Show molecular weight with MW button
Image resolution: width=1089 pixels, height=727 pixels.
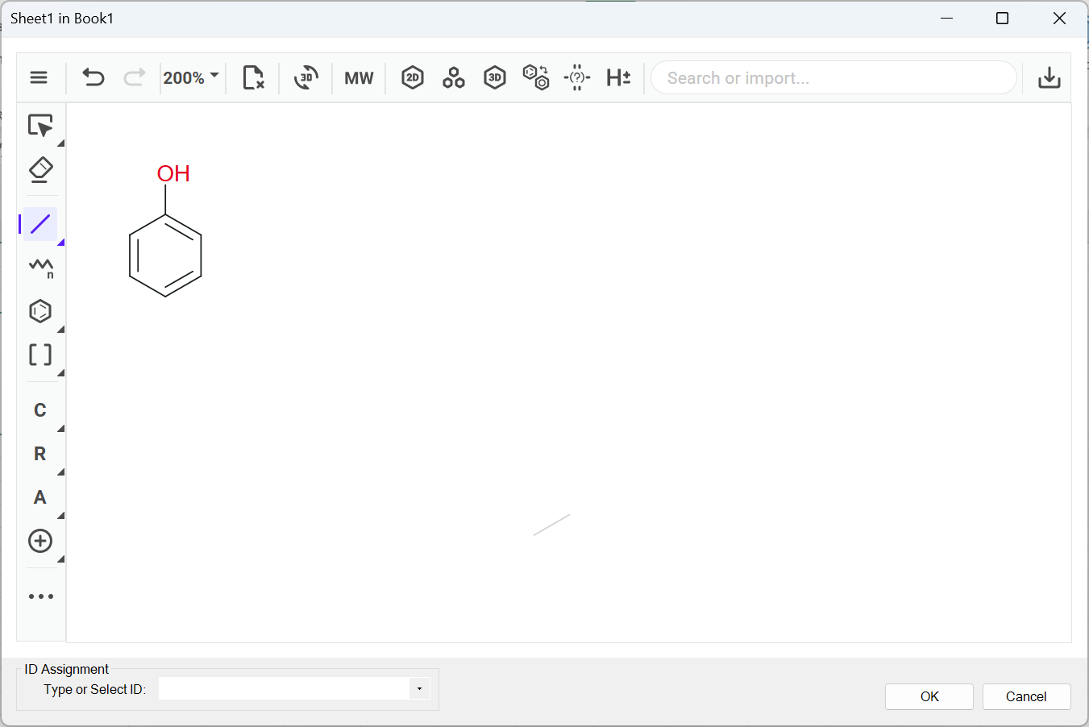coord(359,78)
